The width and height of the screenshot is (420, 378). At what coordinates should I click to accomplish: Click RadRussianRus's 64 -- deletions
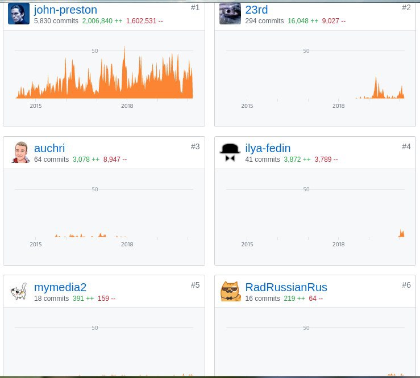(x=316, y=299)
